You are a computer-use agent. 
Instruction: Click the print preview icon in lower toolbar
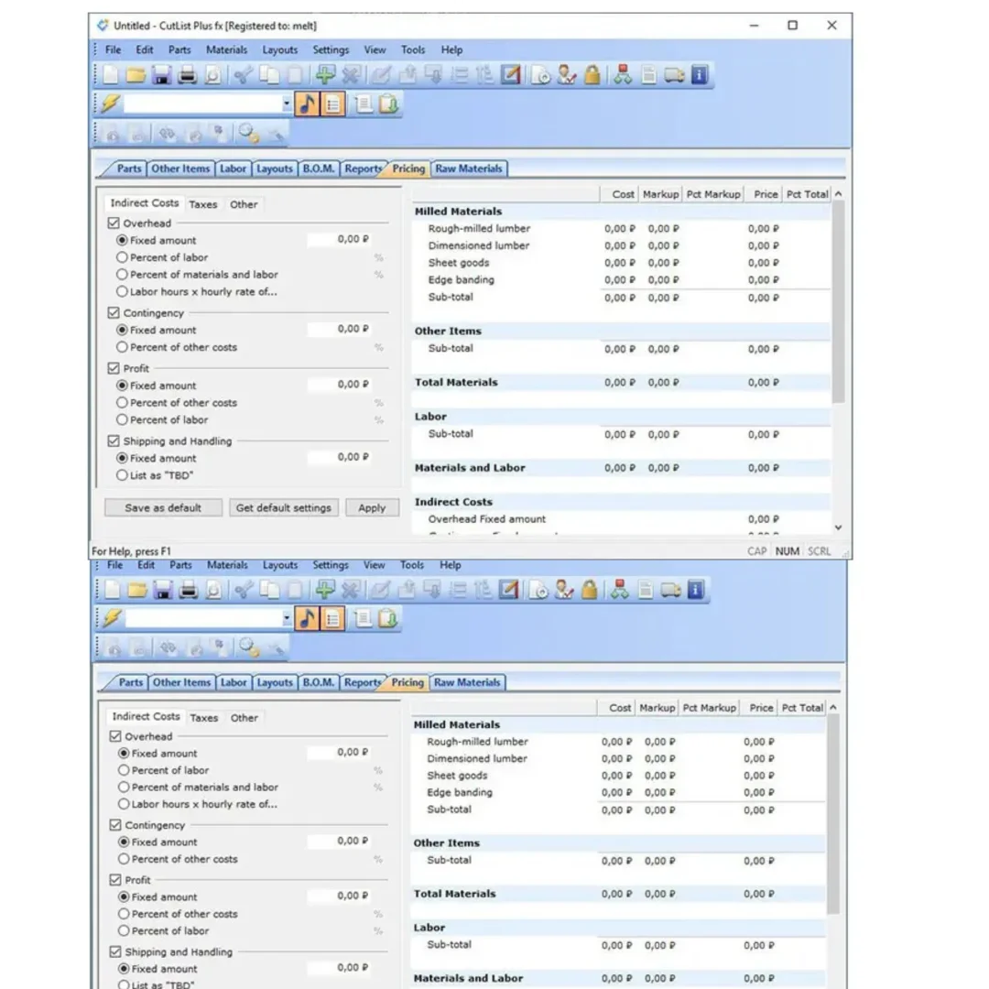point(212,591)
